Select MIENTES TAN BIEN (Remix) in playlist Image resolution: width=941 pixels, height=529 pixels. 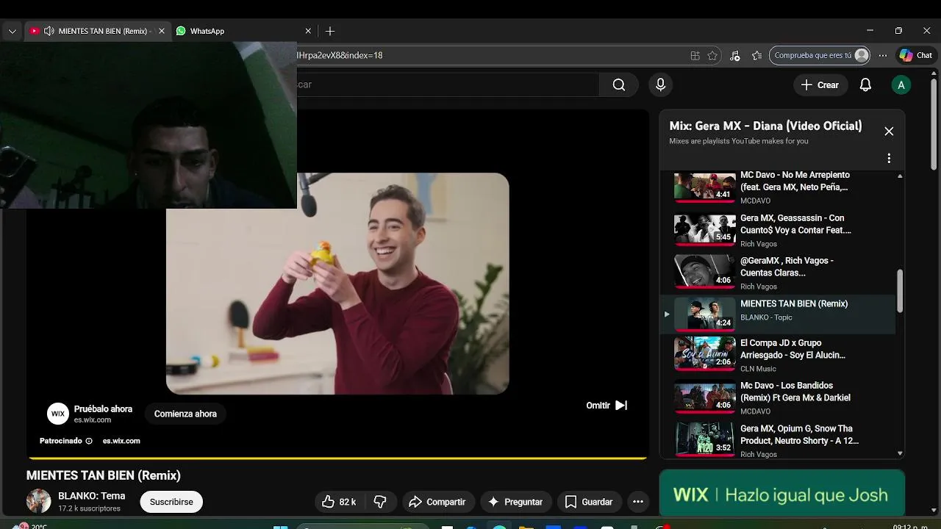tap(779, 314)
